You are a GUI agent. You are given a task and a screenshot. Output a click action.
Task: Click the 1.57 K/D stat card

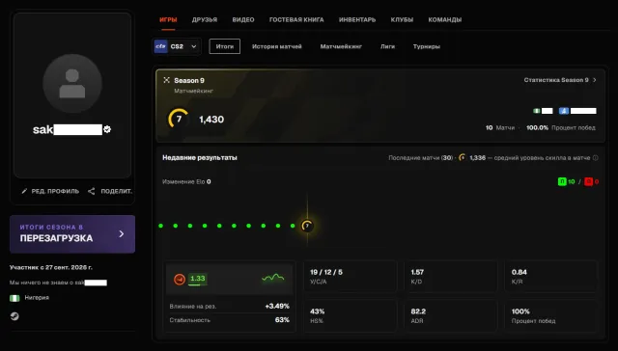click(x=451, y=276)
